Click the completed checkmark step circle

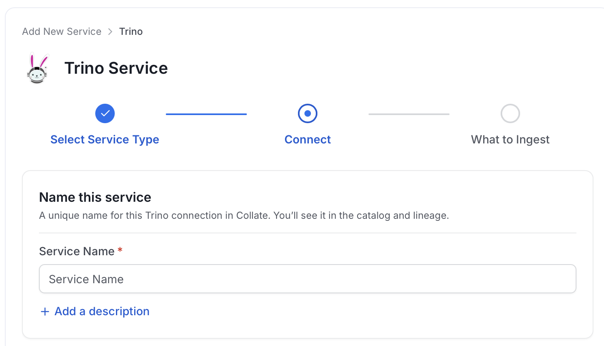click(x=105, y=113)
